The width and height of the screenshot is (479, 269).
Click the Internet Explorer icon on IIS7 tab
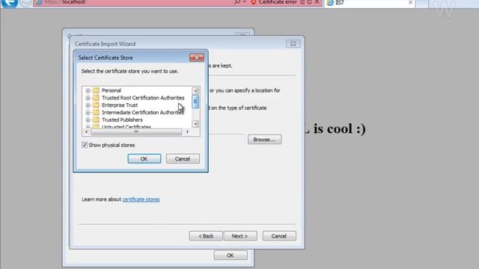pos(330,3)
